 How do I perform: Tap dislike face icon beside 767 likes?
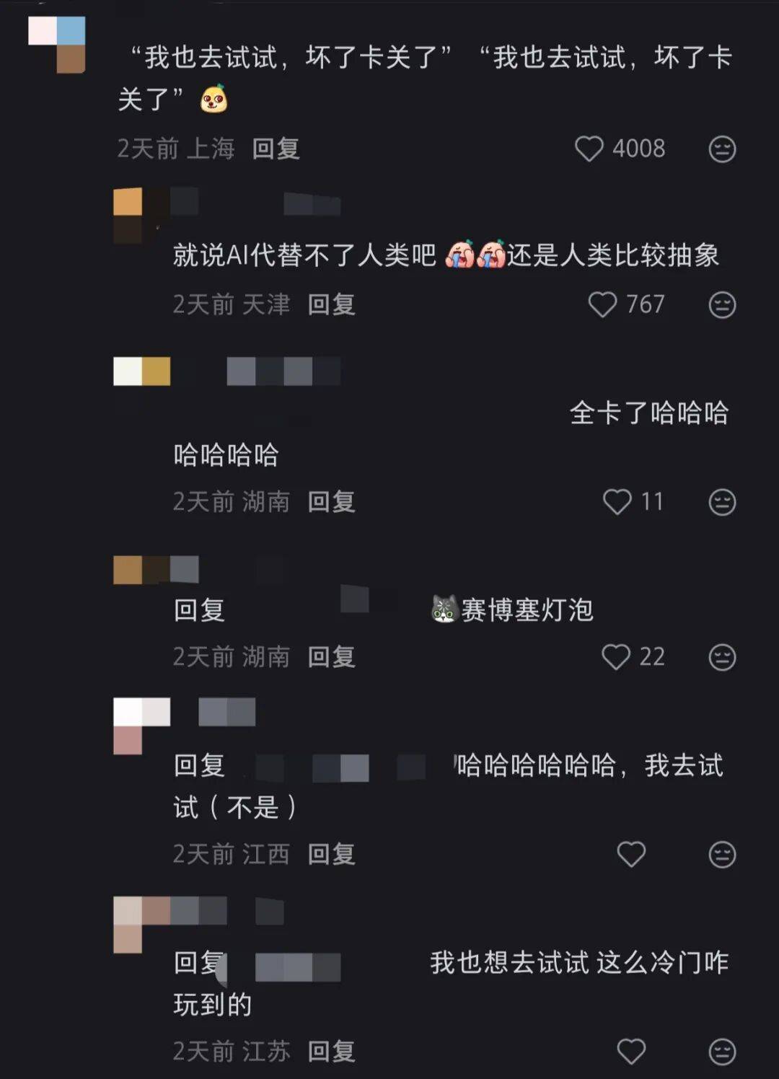click(x=722, y=304)
